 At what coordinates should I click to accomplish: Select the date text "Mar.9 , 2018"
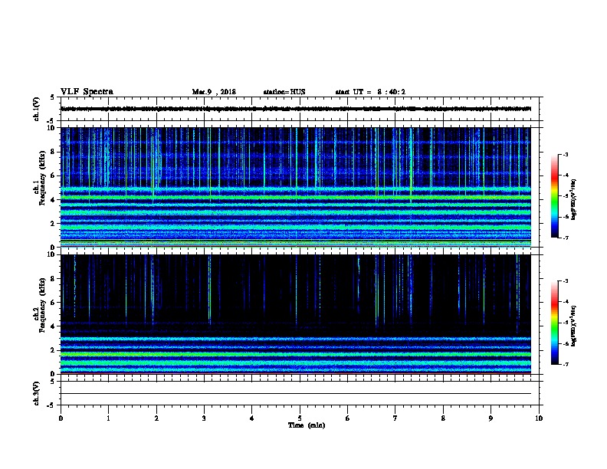click(x=214, y=92)
